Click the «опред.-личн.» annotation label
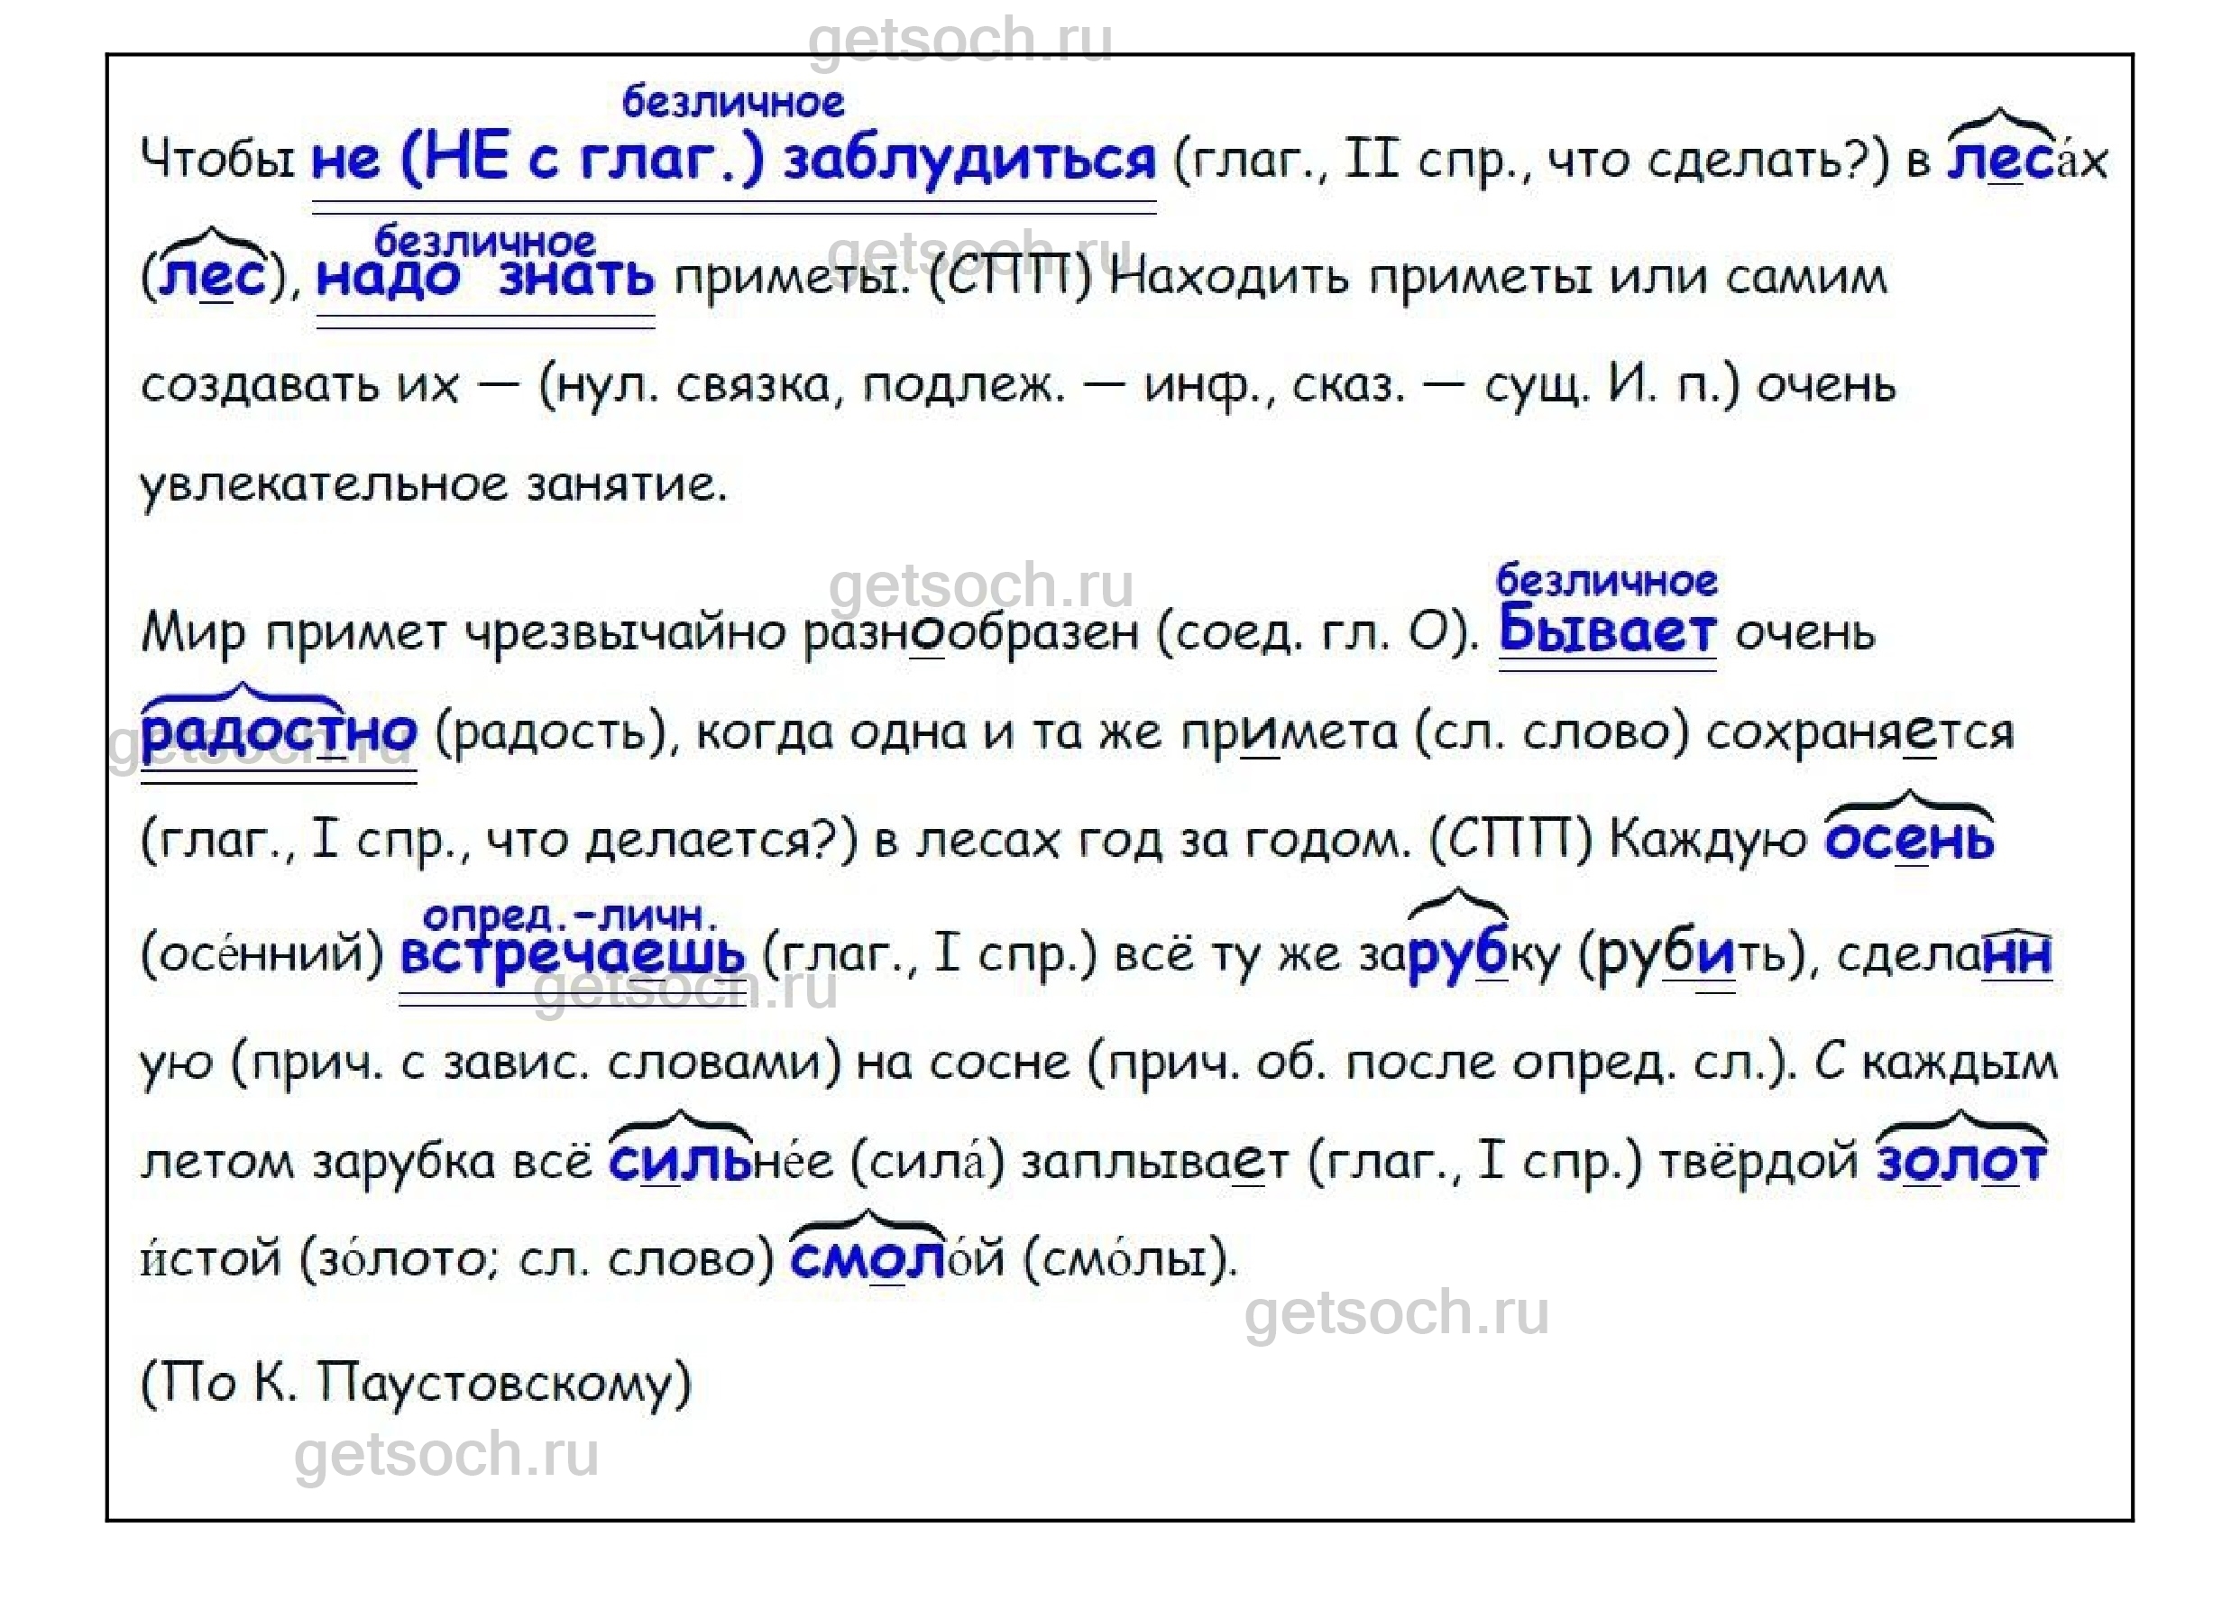This screenshot has width=2240, height=1611. [570, 916]
